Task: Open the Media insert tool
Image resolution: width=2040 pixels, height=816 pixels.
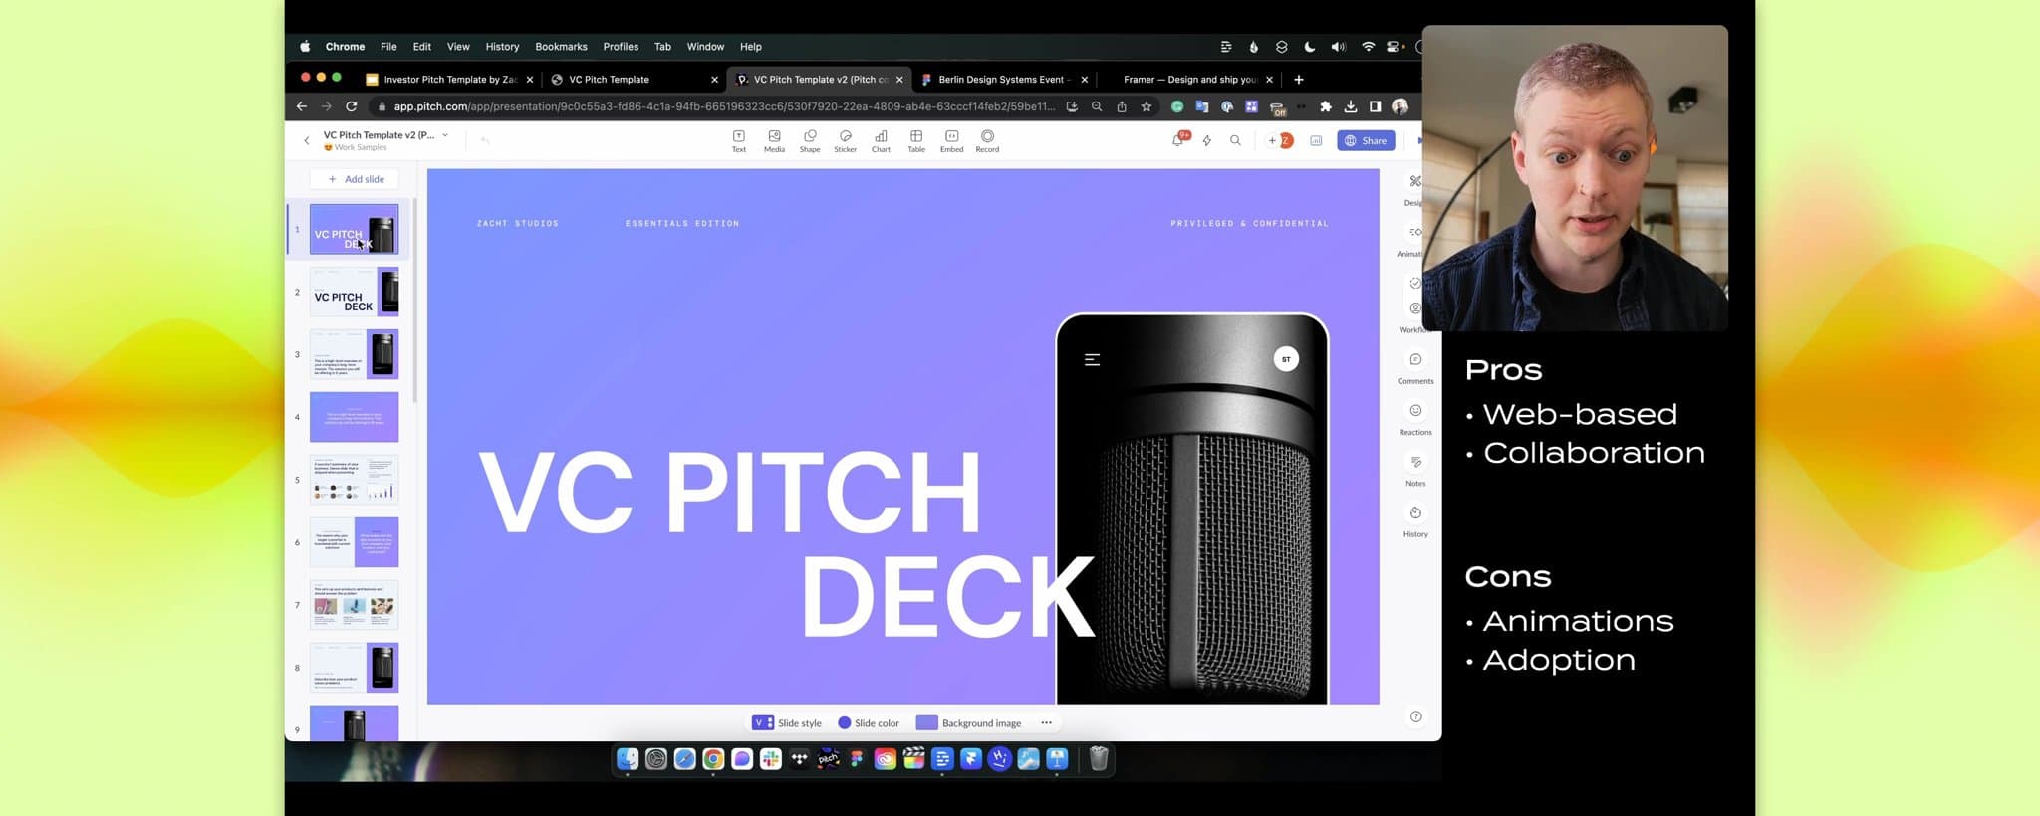Action: pyautogui.click(x=774, y=140)
